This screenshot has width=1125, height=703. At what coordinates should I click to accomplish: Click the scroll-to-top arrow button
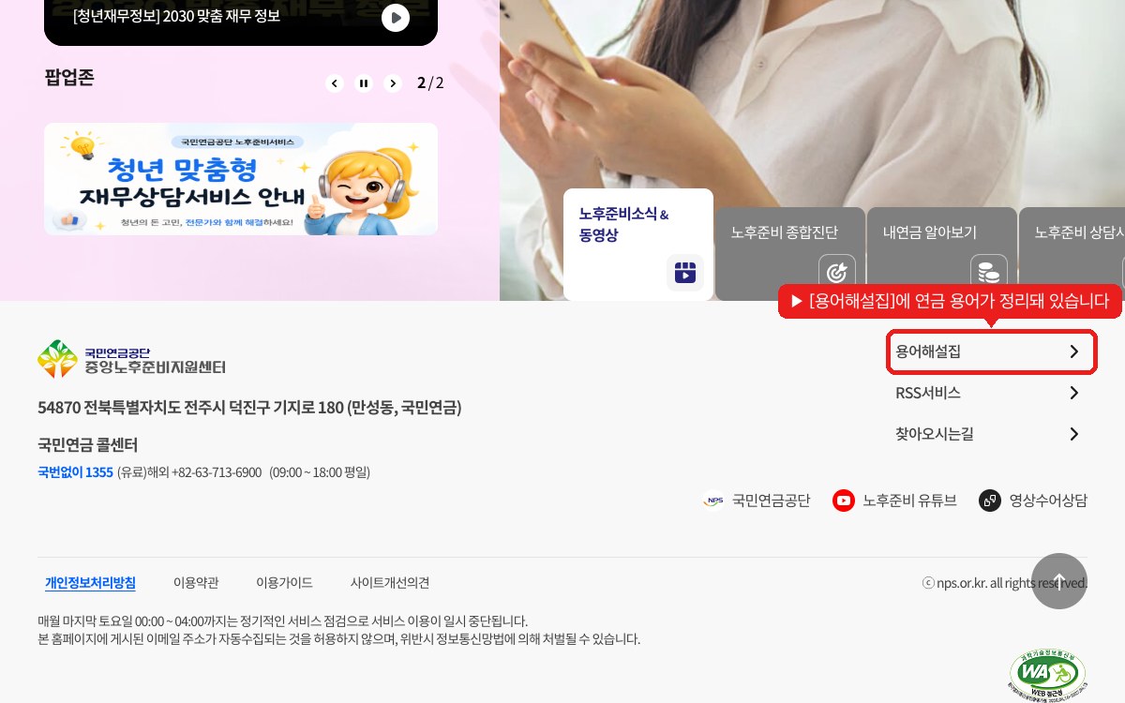(x=1059, y=581)
